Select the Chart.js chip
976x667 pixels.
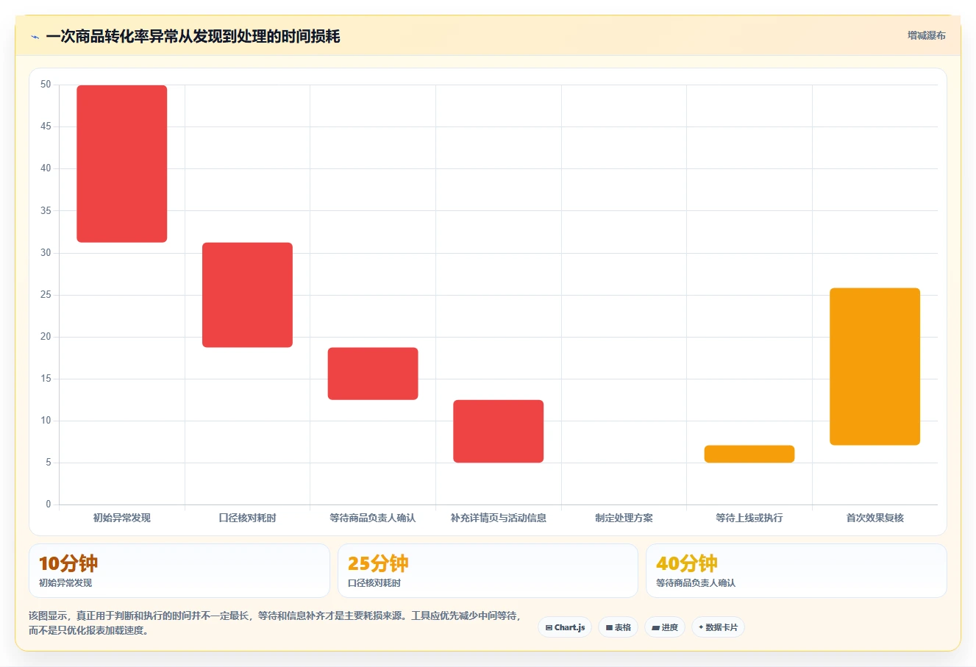coord(565,627)
